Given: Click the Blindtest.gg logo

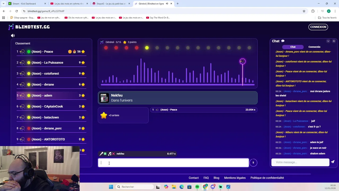Looking at the screenshot, I should click(x=29, y=27).
